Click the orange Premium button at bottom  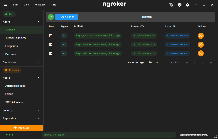[22, 128]
